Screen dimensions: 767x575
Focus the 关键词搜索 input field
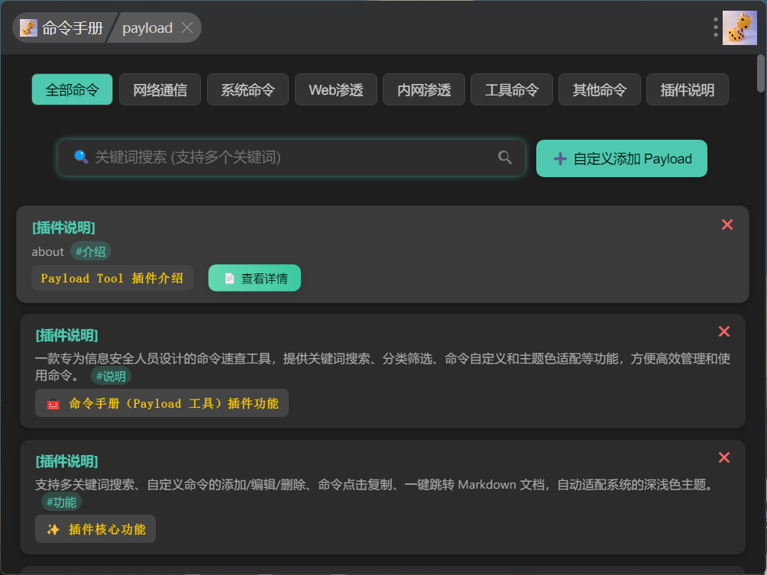pos(291,157)
